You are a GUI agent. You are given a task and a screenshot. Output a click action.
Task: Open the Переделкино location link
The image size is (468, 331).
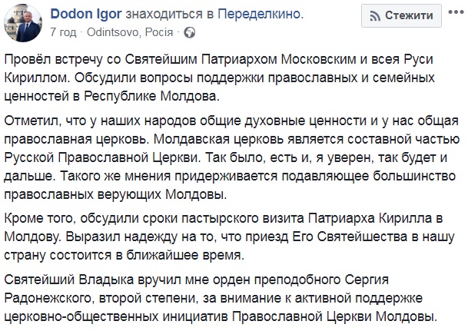click(258, 15)
